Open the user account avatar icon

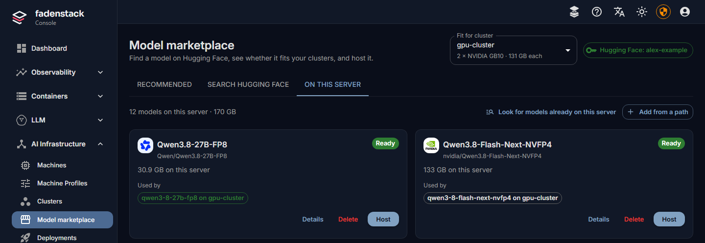[x=685, y=12]
